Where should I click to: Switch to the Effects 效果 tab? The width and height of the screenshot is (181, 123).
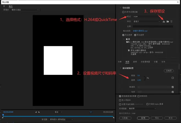tap(120, 62)
